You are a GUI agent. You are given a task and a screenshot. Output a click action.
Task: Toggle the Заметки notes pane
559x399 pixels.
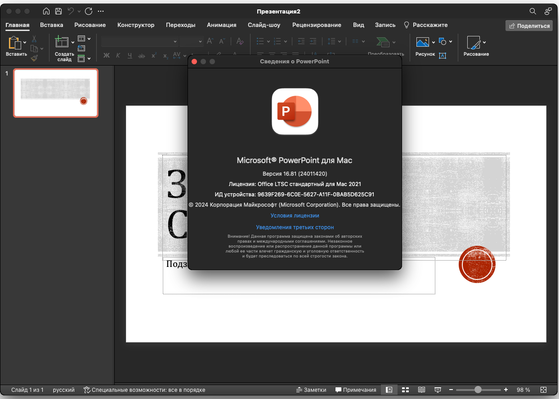pyautogui.click(x=311, y=390)
